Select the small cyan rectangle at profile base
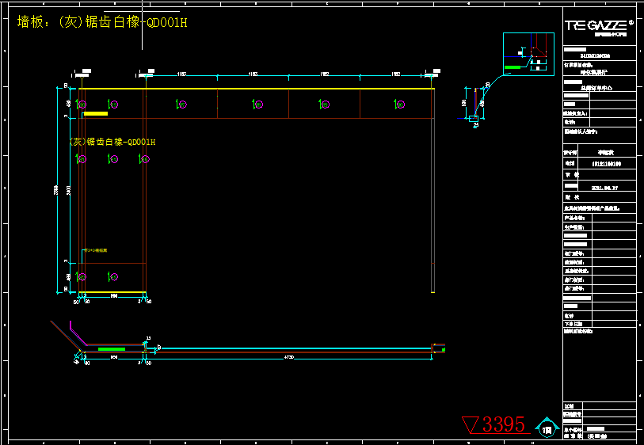Image resolution: width=644 pixels, height=445 pixels. coord(474,119)
